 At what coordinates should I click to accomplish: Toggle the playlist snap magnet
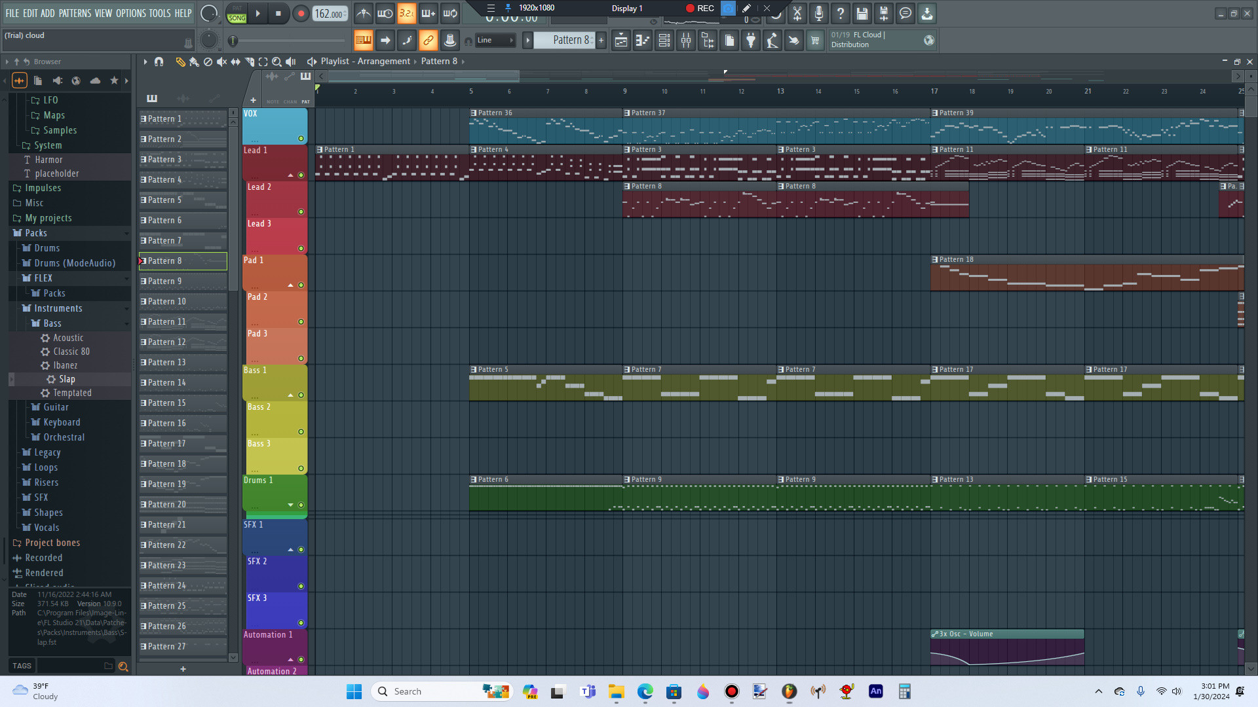tap(159, 62)
